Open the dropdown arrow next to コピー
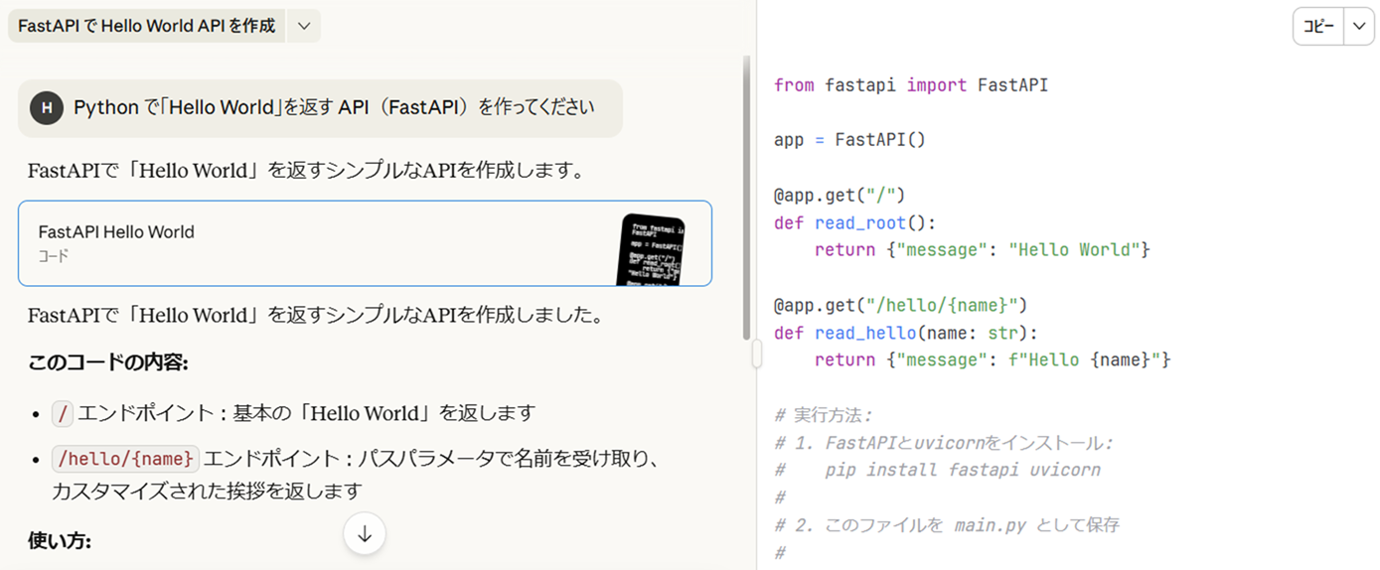 1358,28
